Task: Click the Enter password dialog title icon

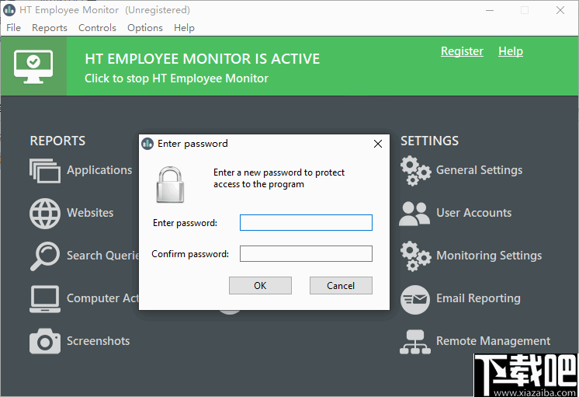Action: pyautogui.click(x=147, y=144)
